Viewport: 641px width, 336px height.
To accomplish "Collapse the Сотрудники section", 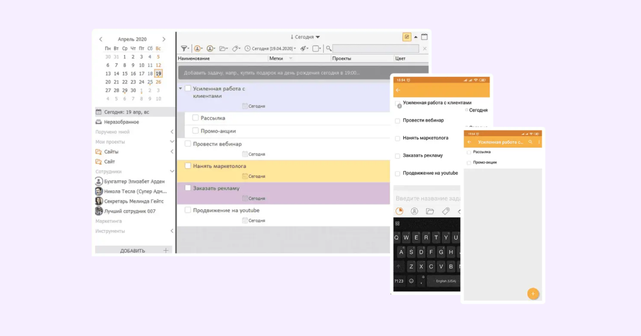I will click(172, 171).
